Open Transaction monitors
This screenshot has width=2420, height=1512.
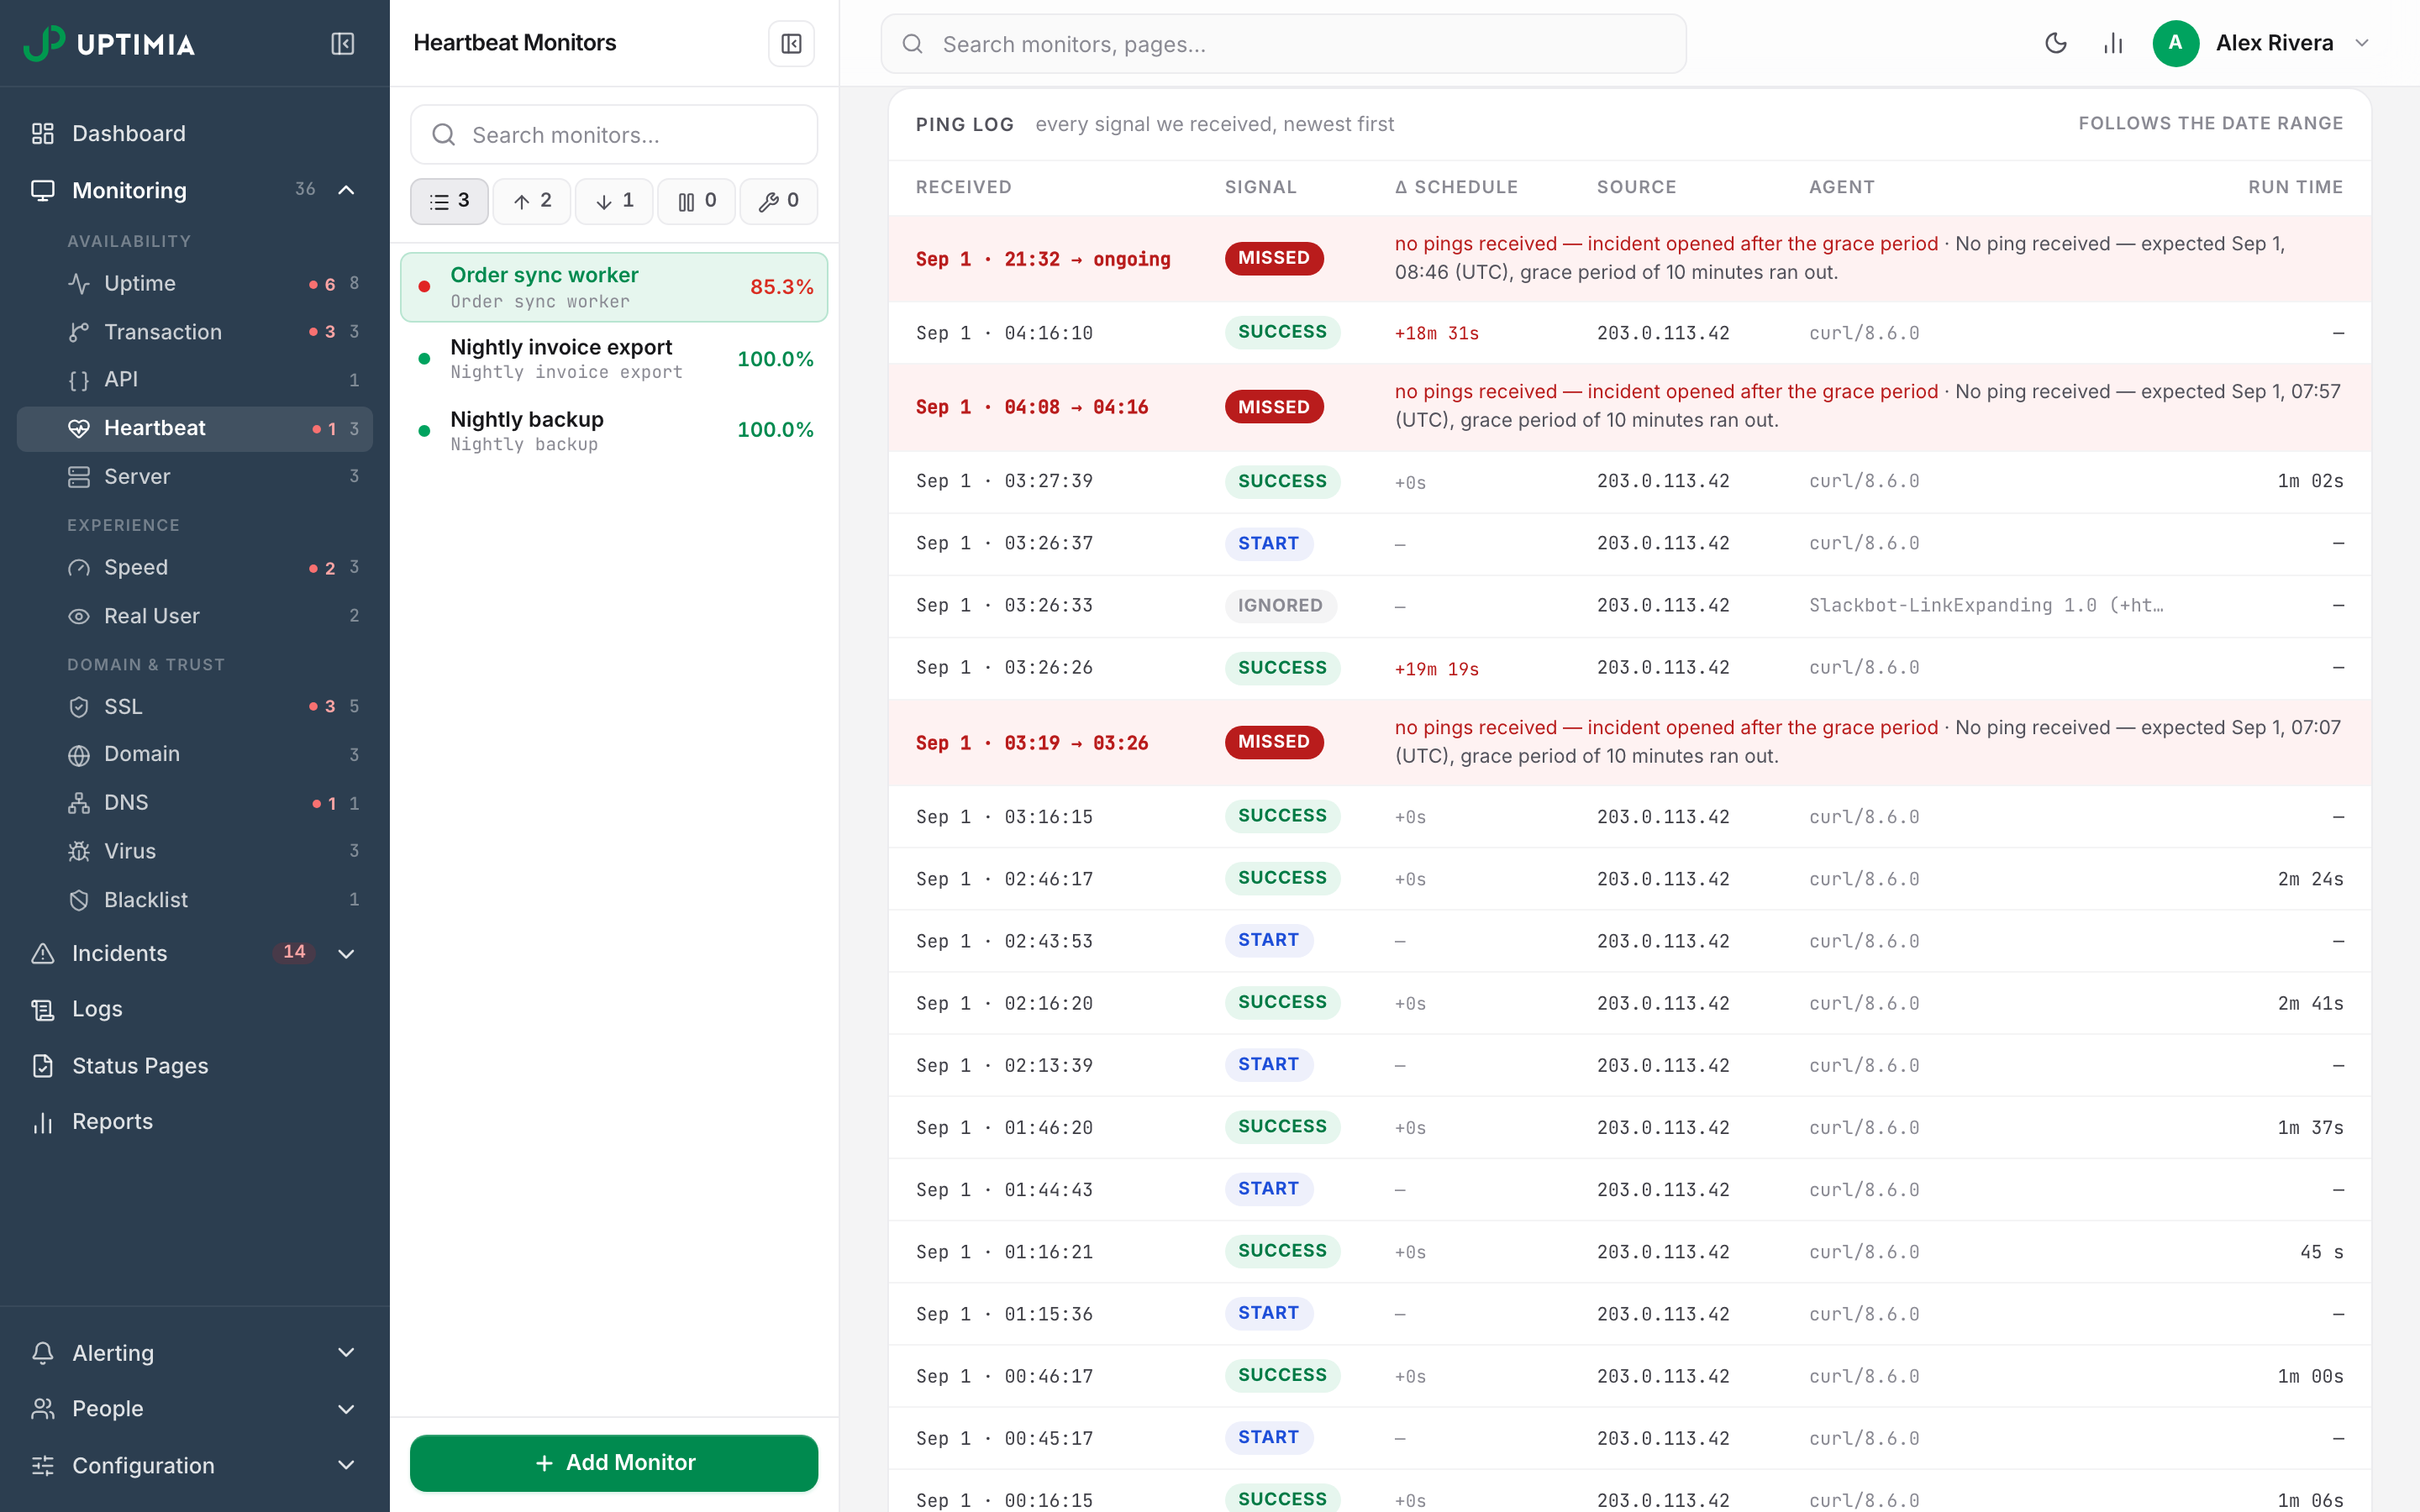pos(195,332)
